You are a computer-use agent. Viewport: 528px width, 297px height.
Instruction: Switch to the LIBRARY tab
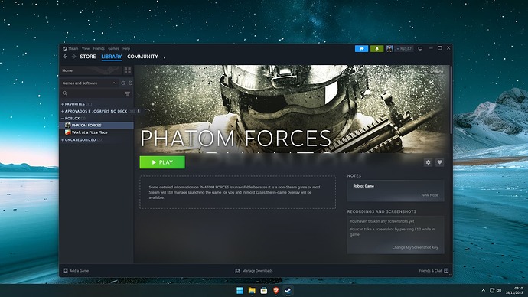click(x=112, y=57)
